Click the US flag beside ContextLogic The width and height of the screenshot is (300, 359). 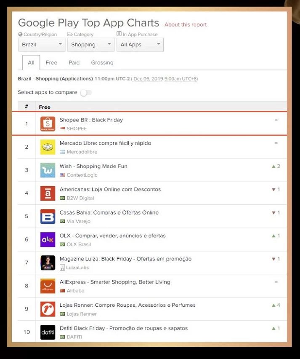coord(62,175)
